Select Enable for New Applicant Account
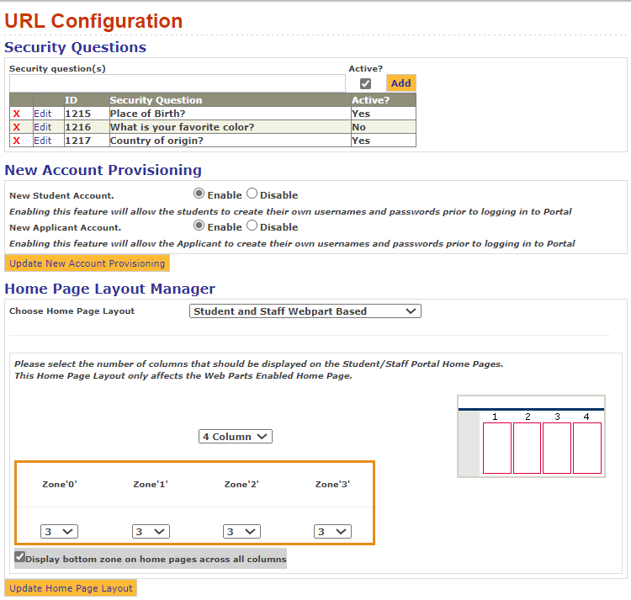 [199, 226]
